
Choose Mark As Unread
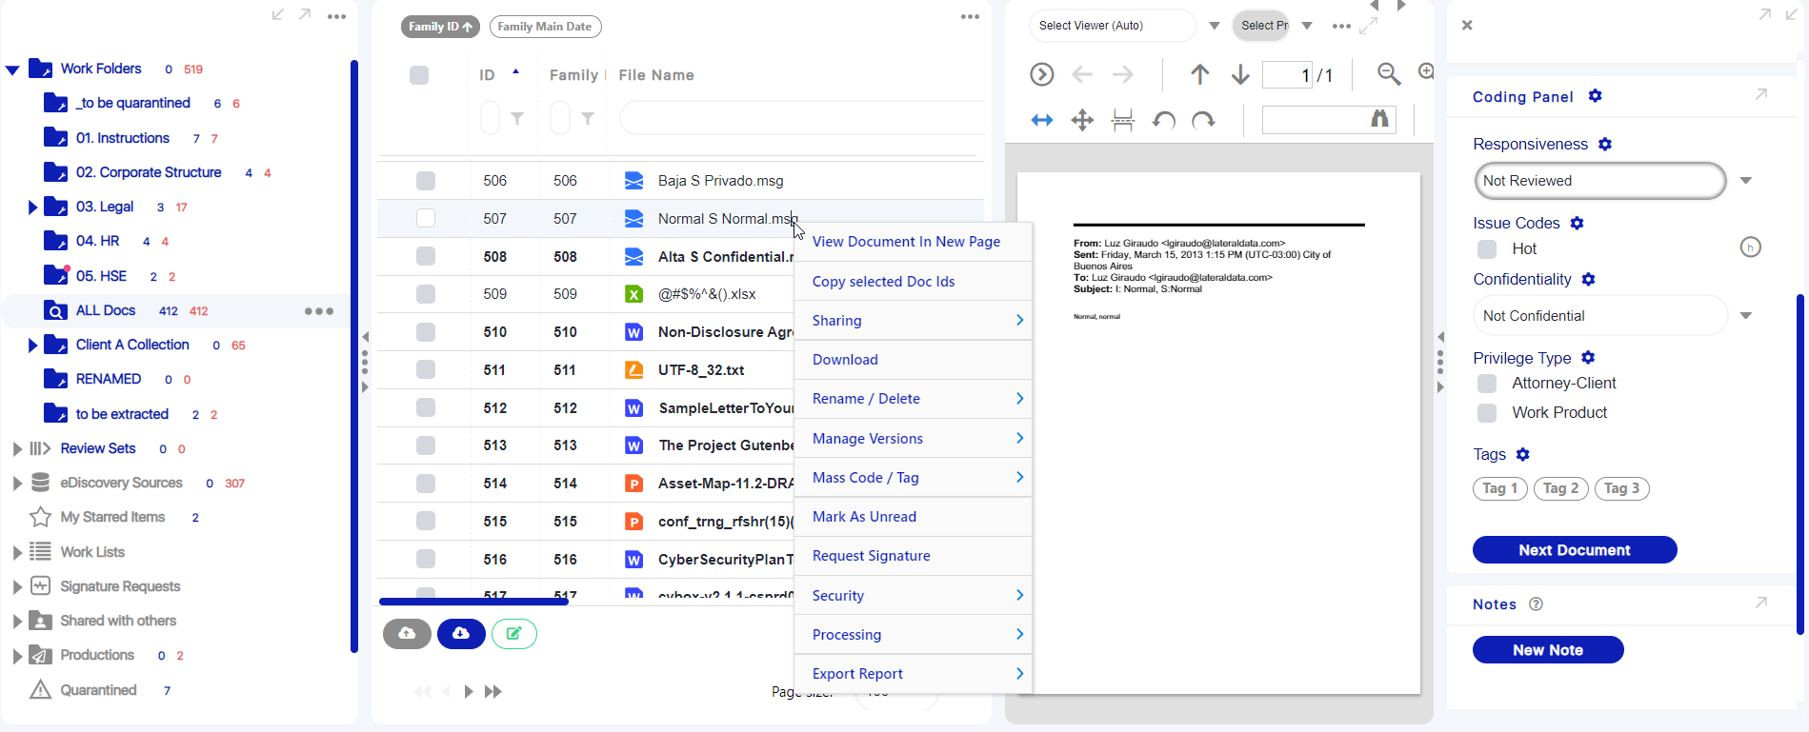click(x=913, y=517)
